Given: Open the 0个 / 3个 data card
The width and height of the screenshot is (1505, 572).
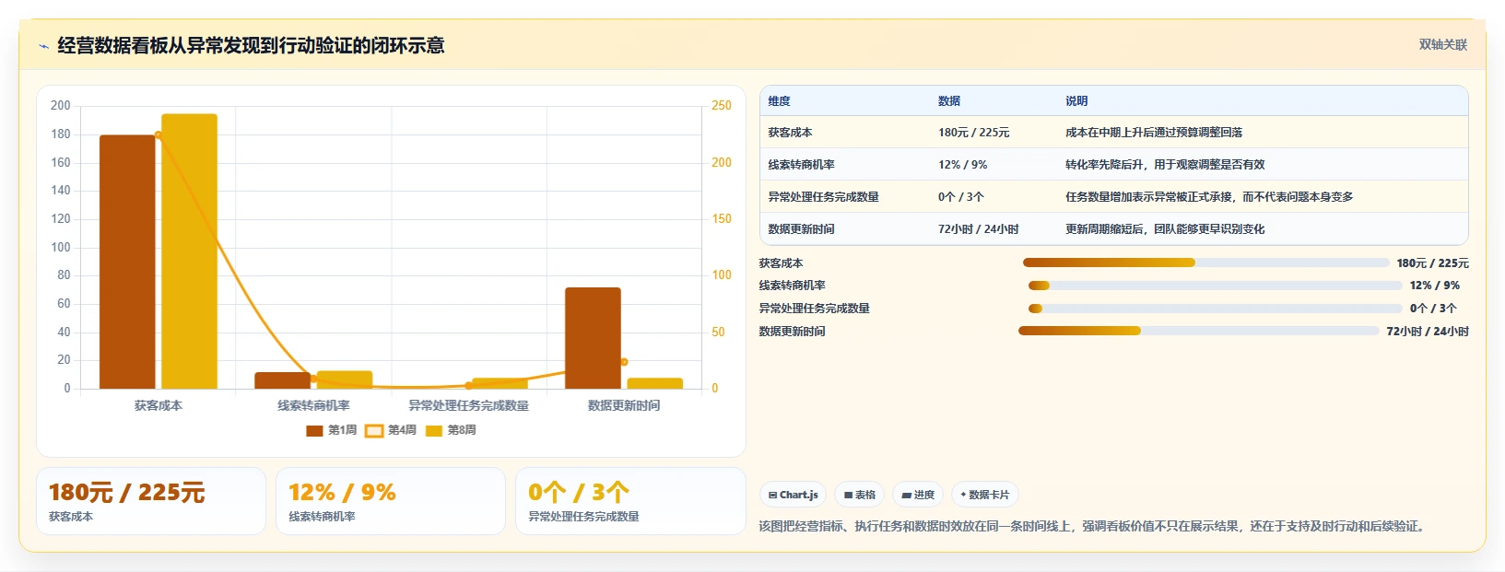Looking at the screenshot, I should (x=630, y=501).
